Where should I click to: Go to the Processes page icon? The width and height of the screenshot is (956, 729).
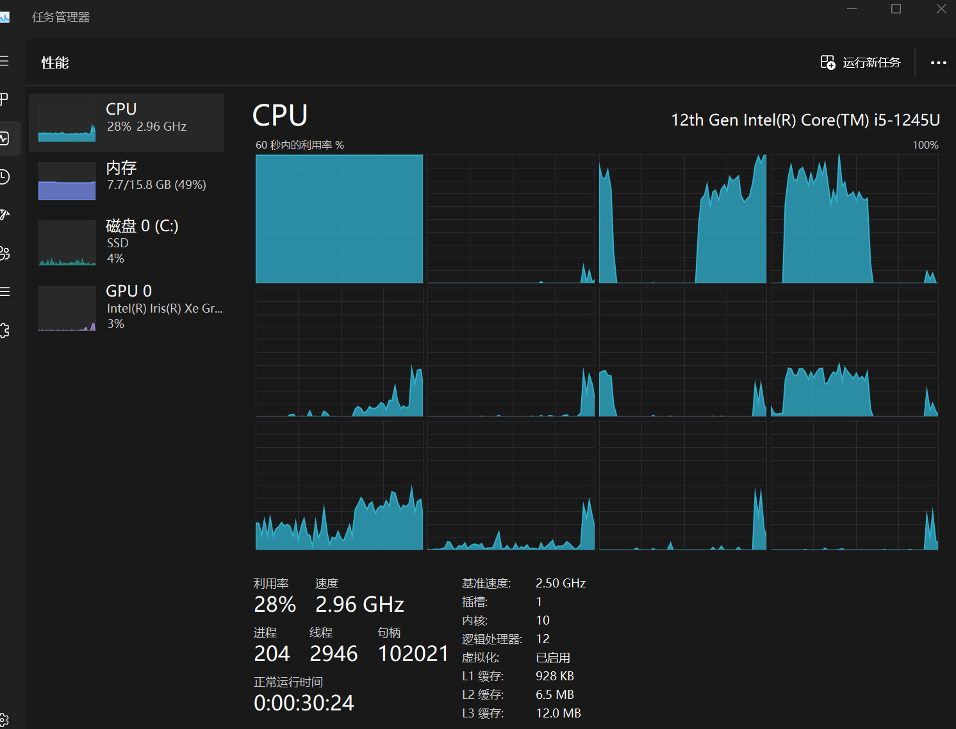(4, 99)
